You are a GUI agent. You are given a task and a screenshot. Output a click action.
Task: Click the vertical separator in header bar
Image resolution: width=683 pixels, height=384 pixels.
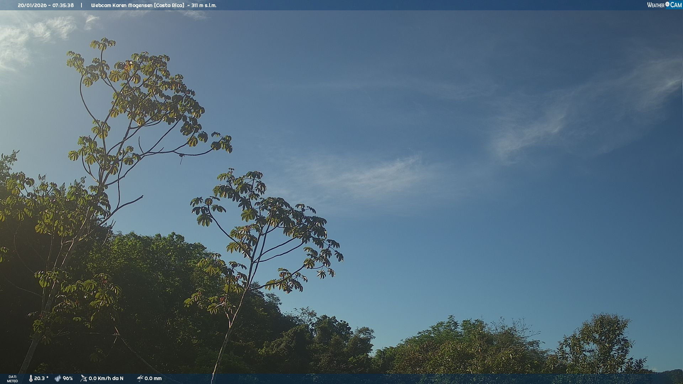coord(81,5)
